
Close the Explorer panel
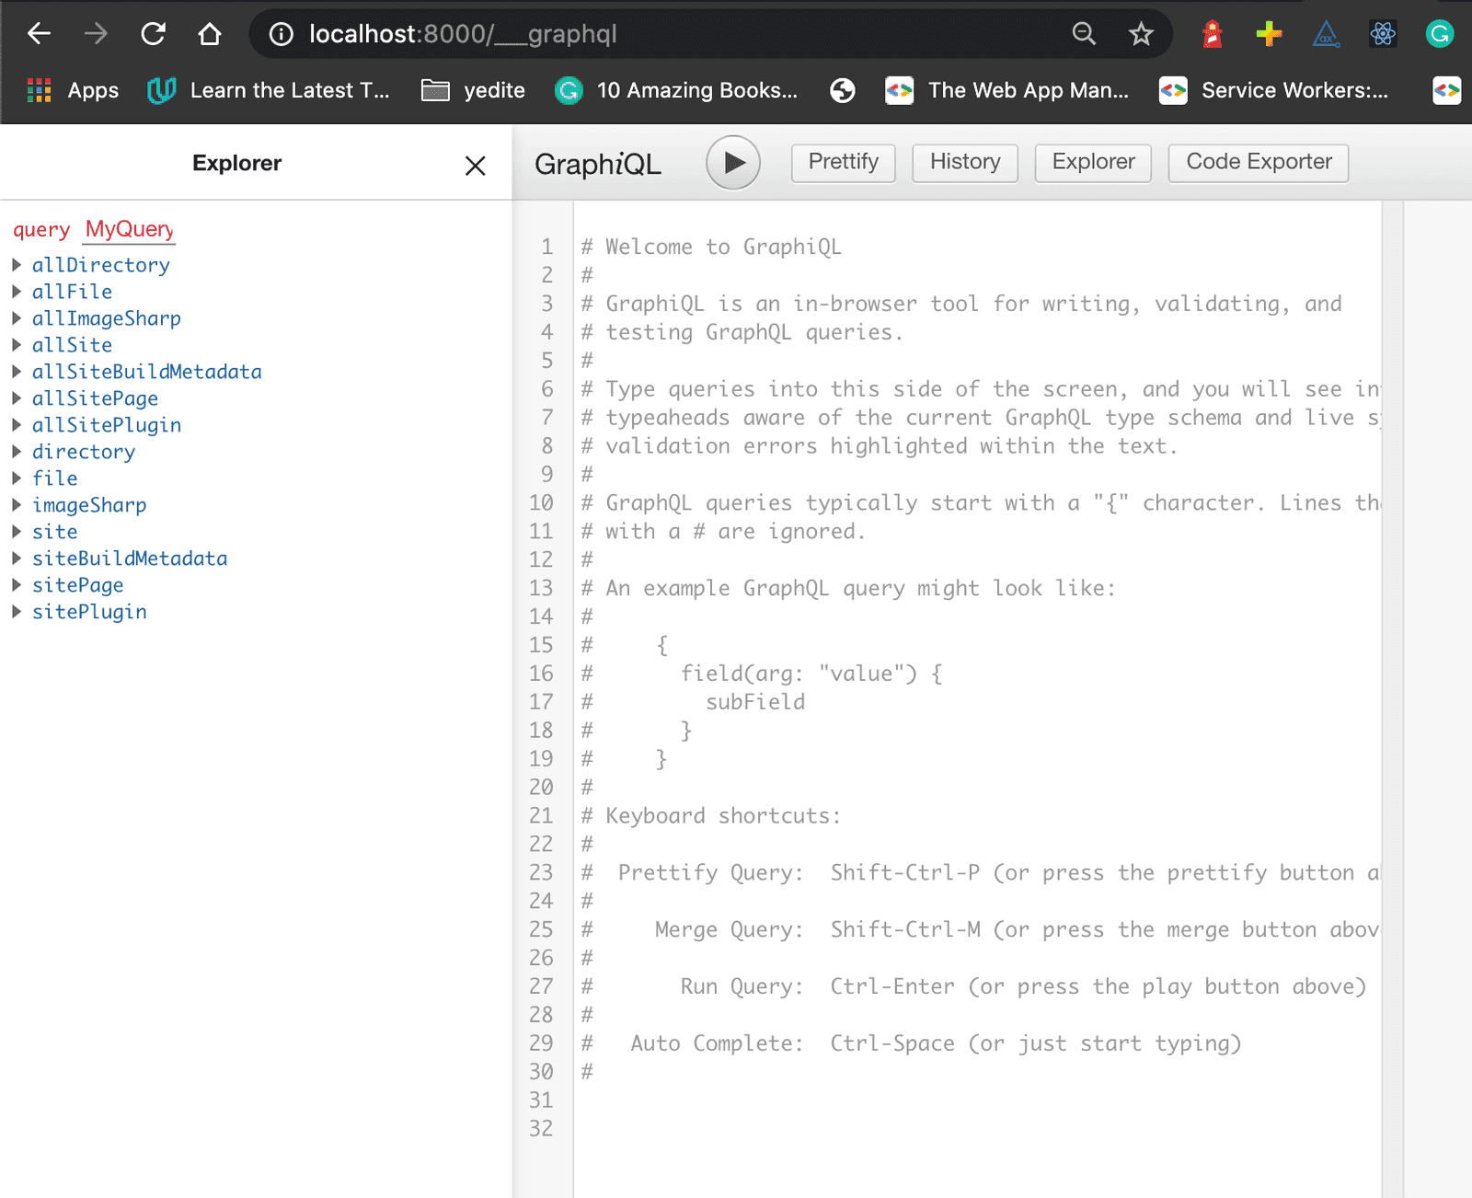[475, 167]
